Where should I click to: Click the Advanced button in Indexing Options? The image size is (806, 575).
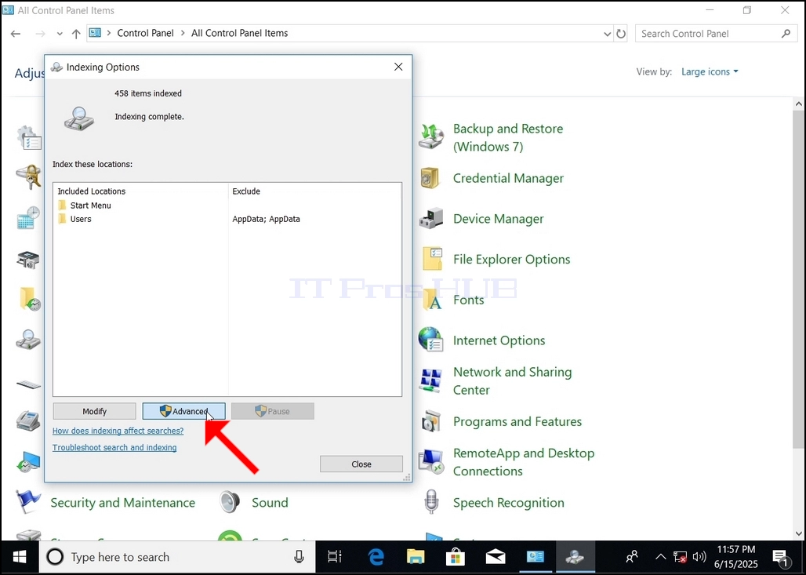tap(183, 411)
